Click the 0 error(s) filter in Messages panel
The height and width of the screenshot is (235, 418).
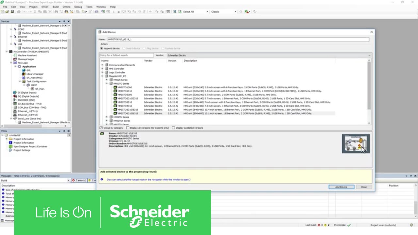point(79,180)
